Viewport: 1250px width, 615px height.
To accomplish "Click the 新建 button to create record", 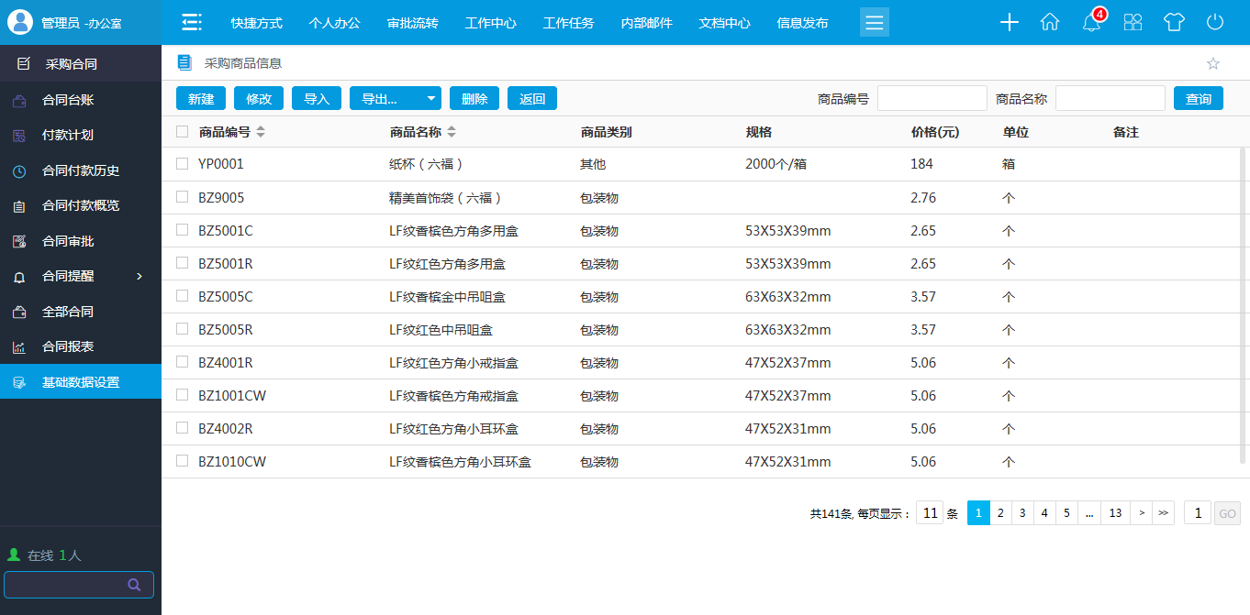I will (200, 97).
